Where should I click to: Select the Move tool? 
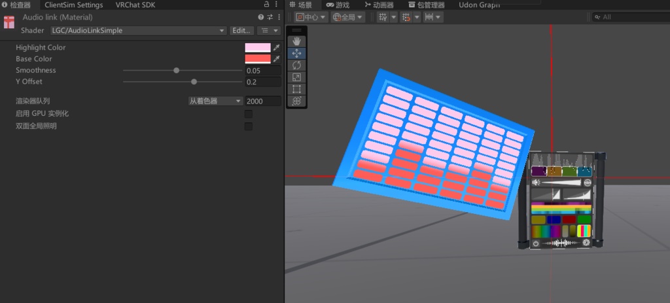pos(296,54)
